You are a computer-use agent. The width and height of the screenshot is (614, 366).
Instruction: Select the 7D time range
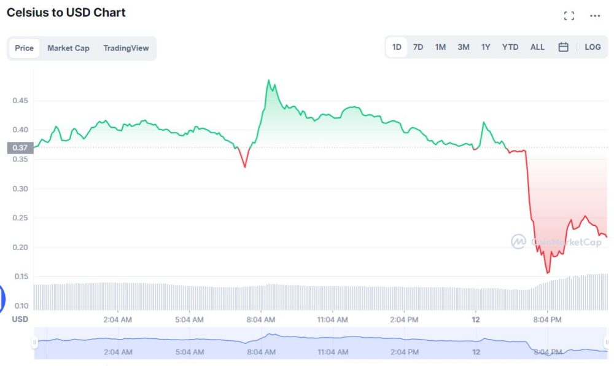coord(418,47)
